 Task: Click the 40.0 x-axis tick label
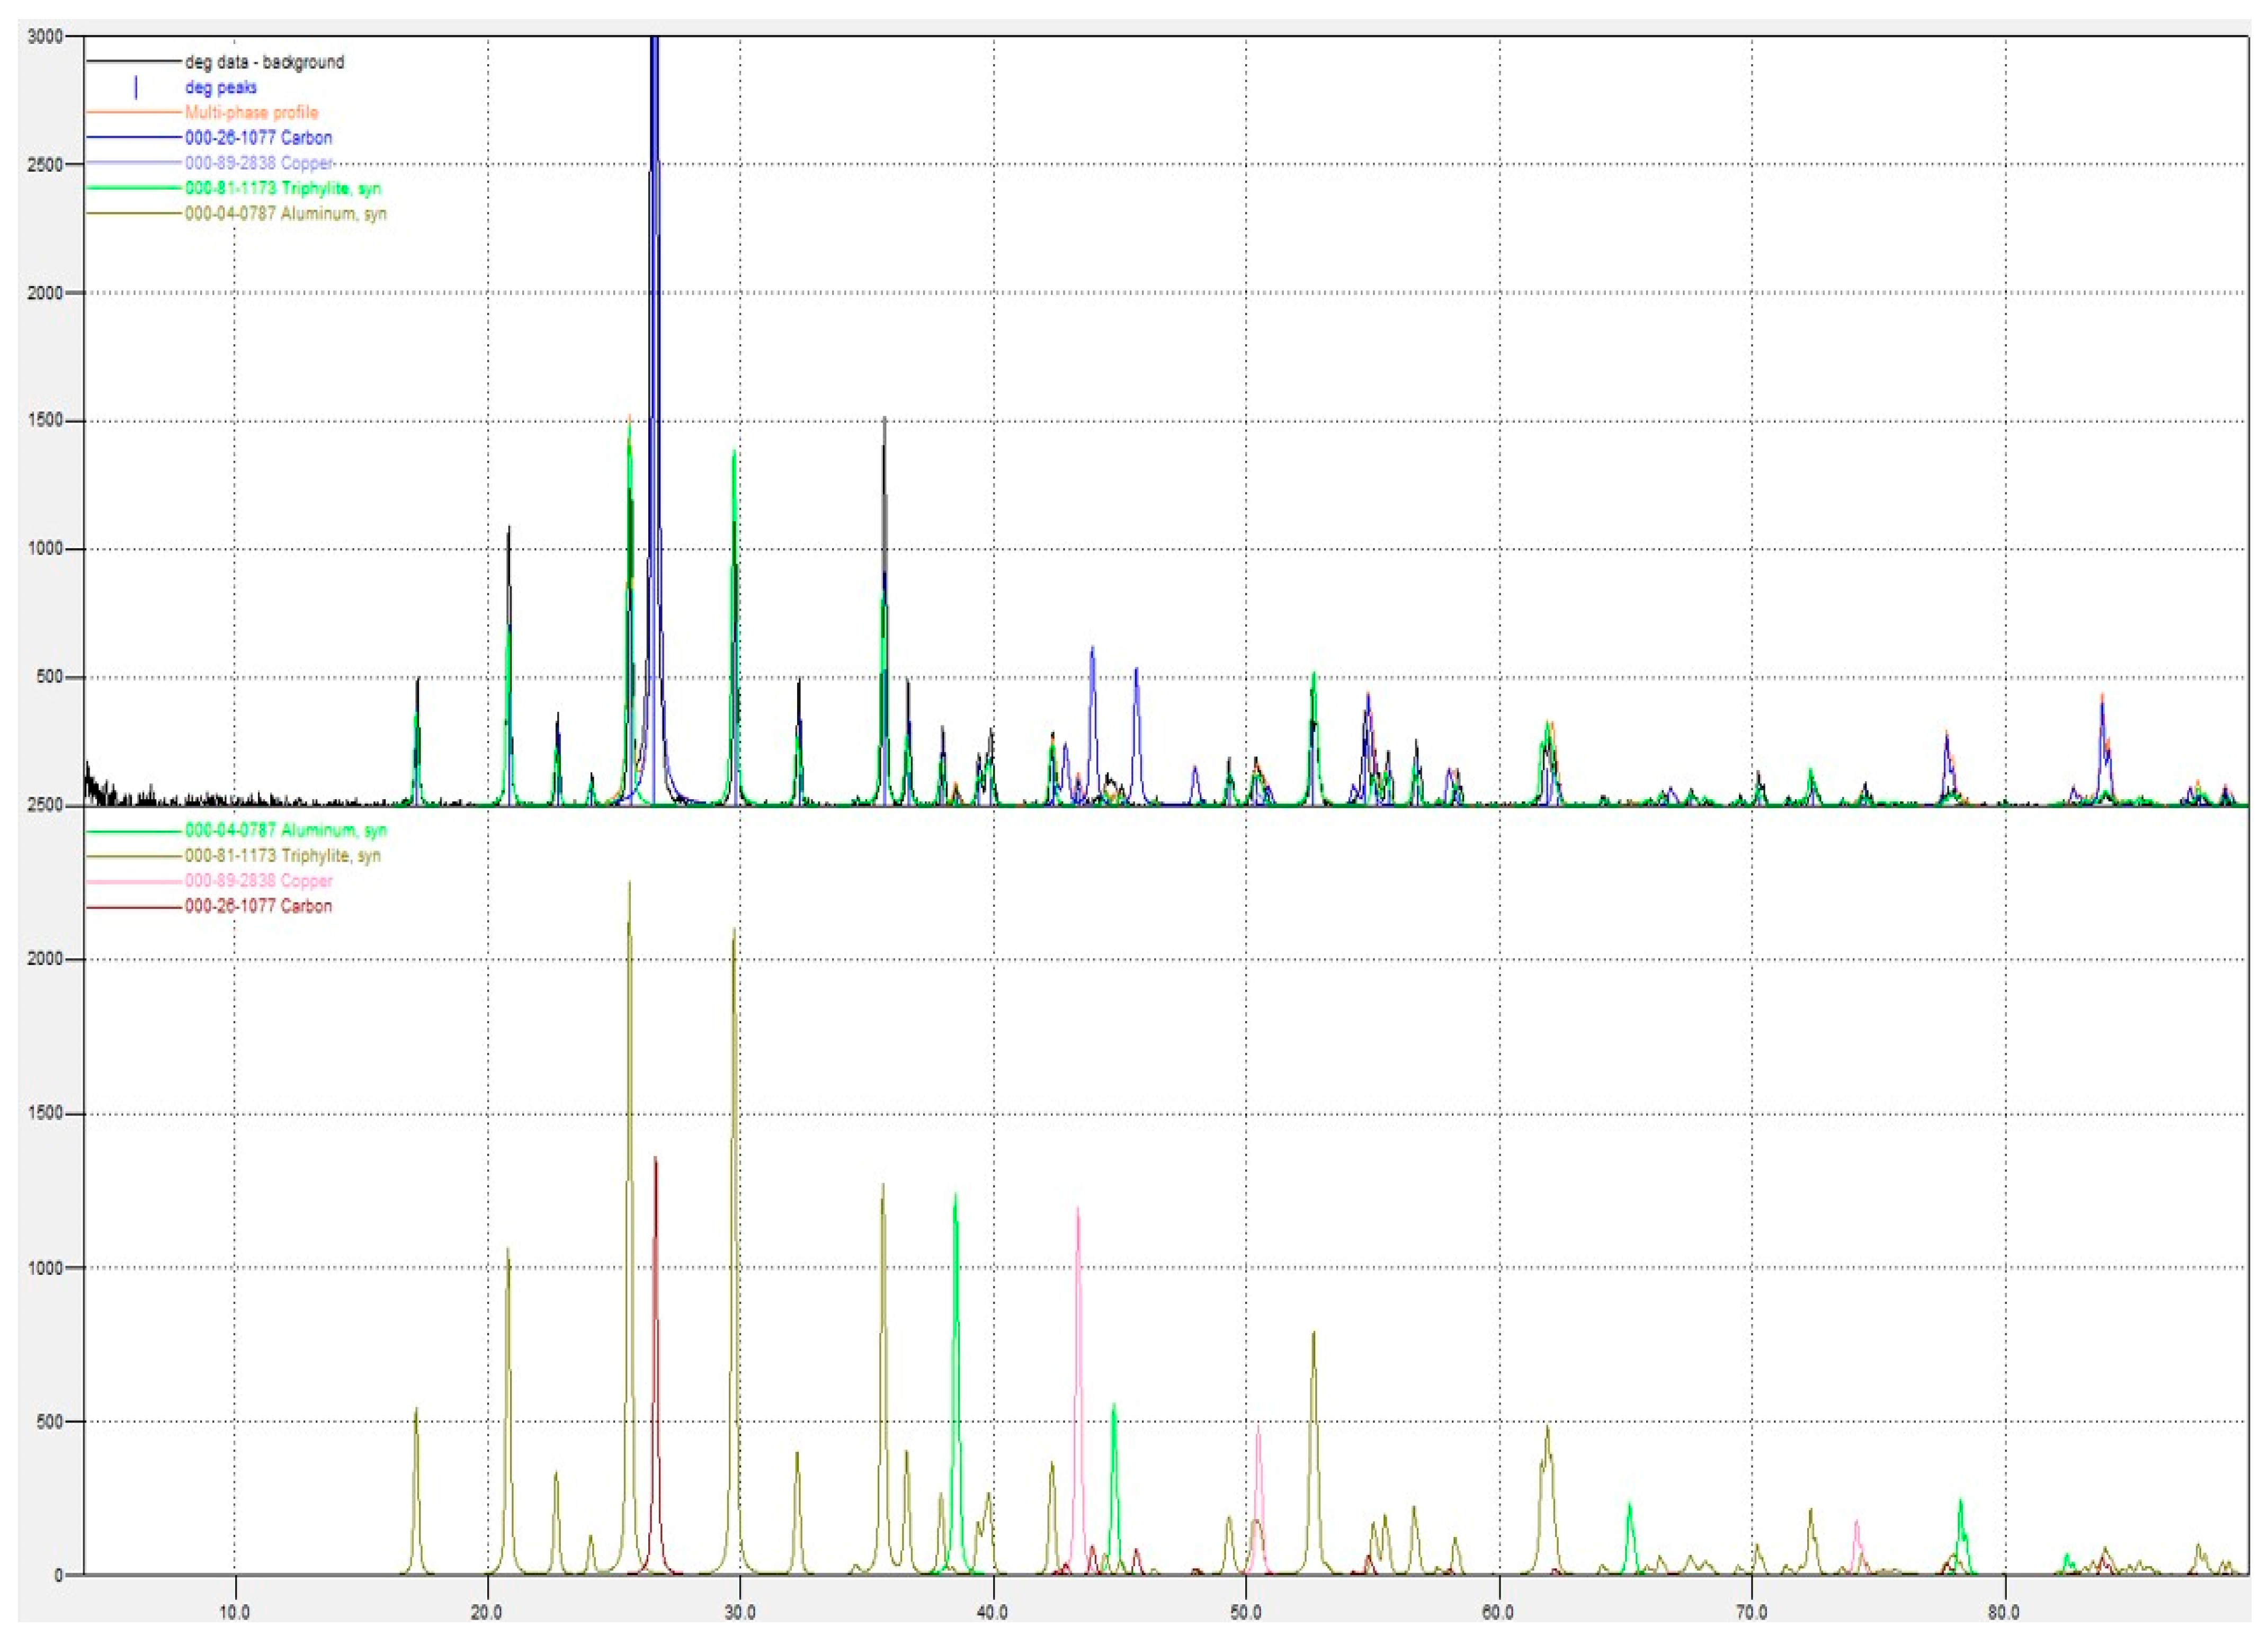[992, 1613]
